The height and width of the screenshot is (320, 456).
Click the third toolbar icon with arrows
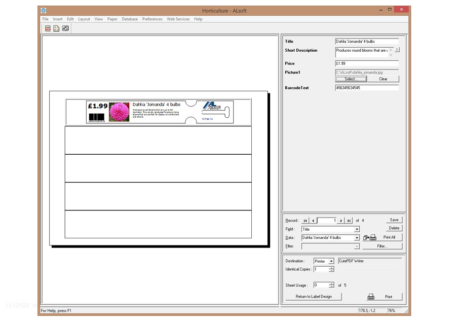(x=65, y=28)
